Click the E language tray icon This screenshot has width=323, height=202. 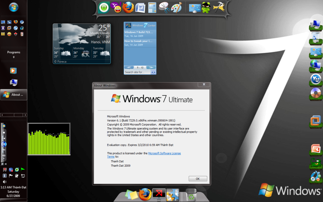click(x=4, y=175)
